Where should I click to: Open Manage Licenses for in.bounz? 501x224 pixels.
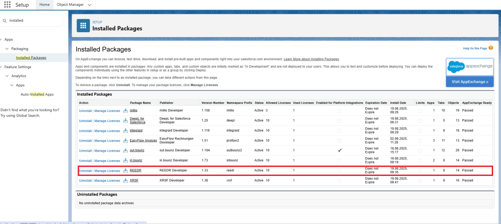click(107, 160)
